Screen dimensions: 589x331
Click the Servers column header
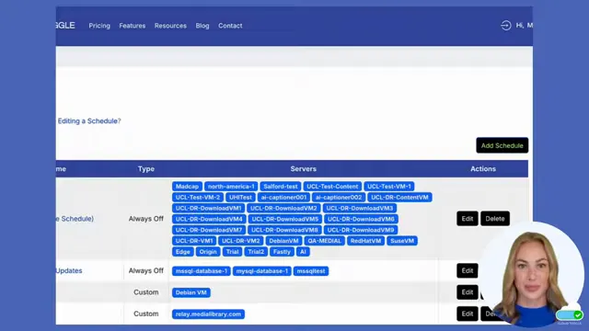304,169
